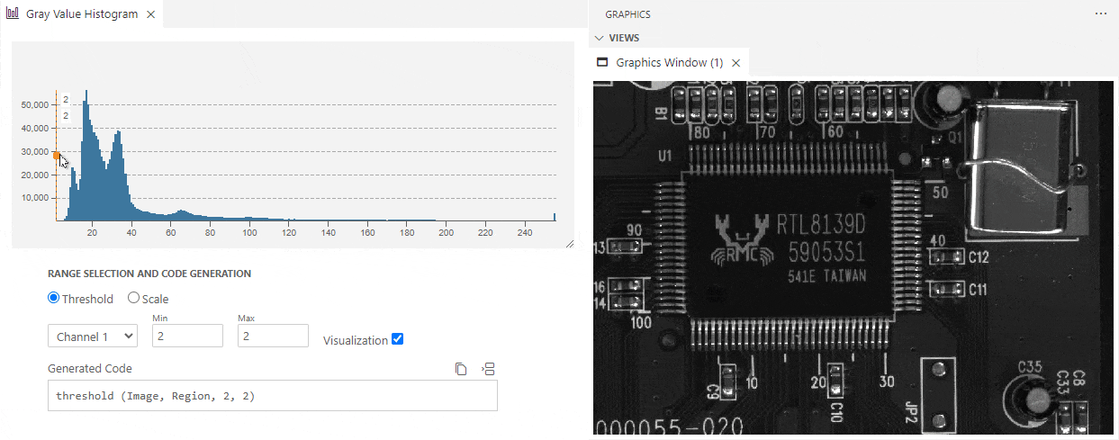Click into the Max value field
Image resolution: width=1119 pixels, height=440 pixels.
pos(273,336)
